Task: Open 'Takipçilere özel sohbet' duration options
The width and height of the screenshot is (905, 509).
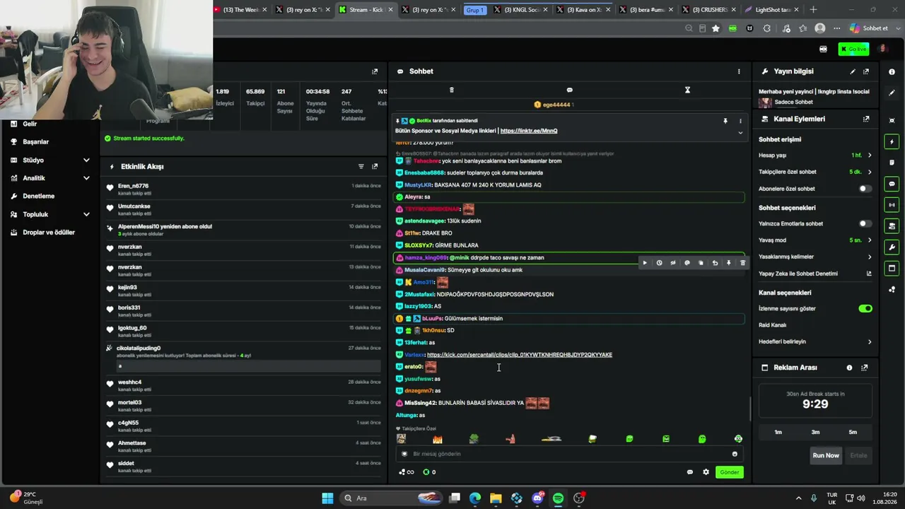Action: coord(814,172)
